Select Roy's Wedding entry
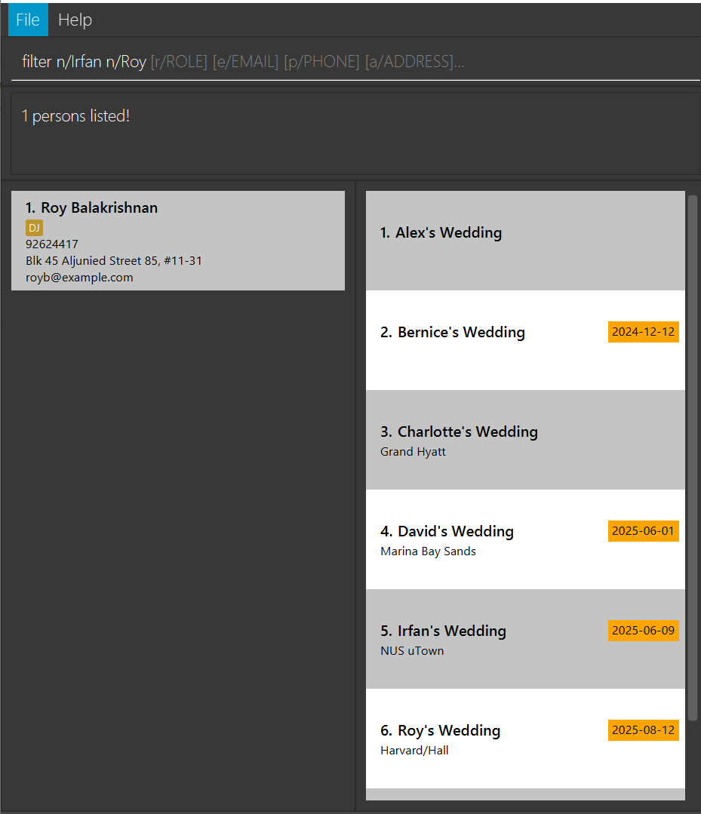The width and height of the screenshot is (701, 814). click(525, 739)
